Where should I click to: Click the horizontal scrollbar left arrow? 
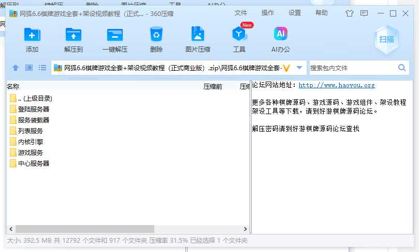pos(11,229)
